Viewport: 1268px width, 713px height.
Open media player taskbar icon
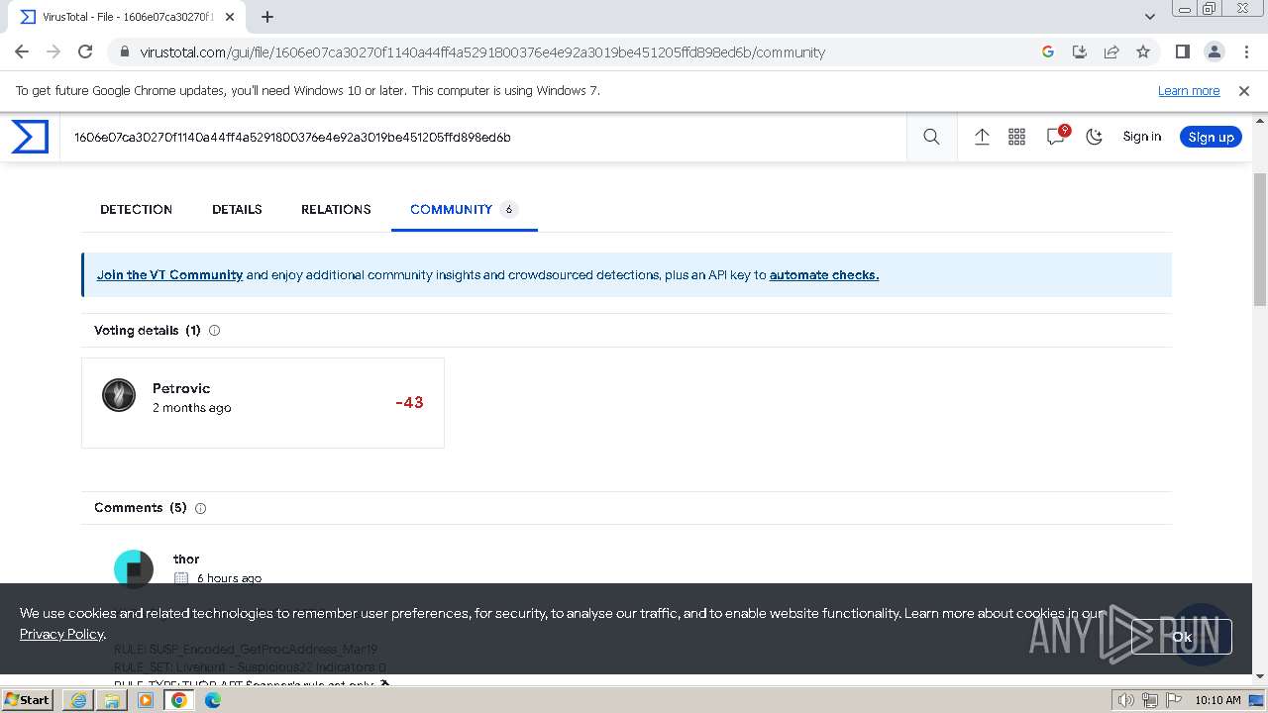coord(146,700)
